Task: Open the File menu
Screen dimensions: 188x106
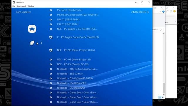Action: coord(14,6)
